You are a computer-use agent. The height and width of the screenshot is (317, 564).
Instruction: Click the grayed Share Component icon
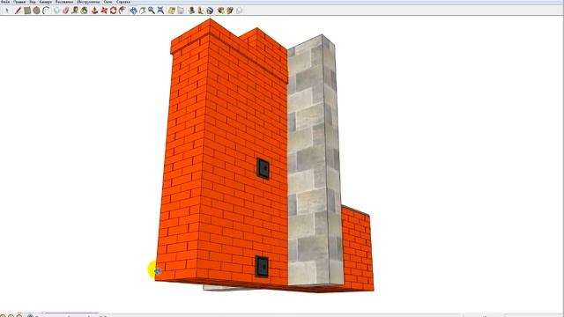pos(239,11)
